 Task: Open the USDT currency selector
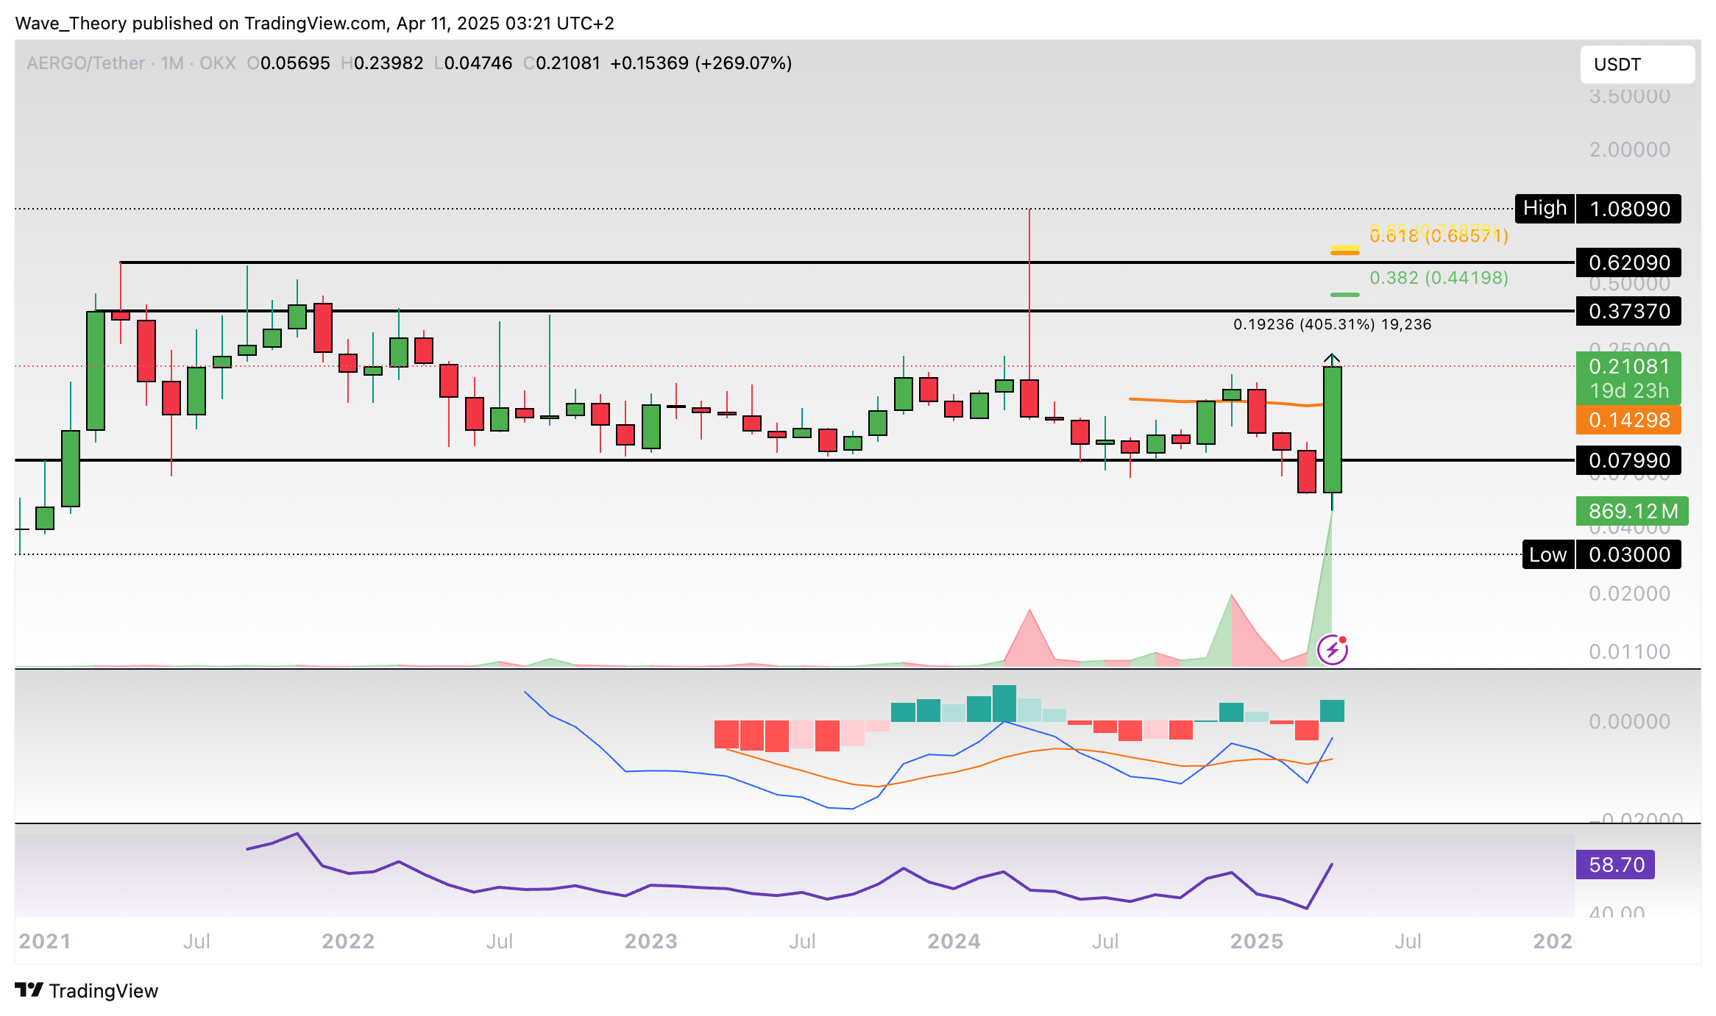[1637, 65]
